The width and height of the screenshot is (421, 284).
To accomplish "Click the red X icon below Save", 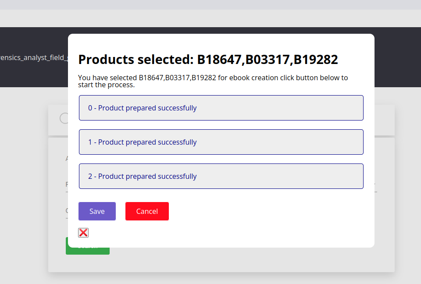I will tap(83, 233).
